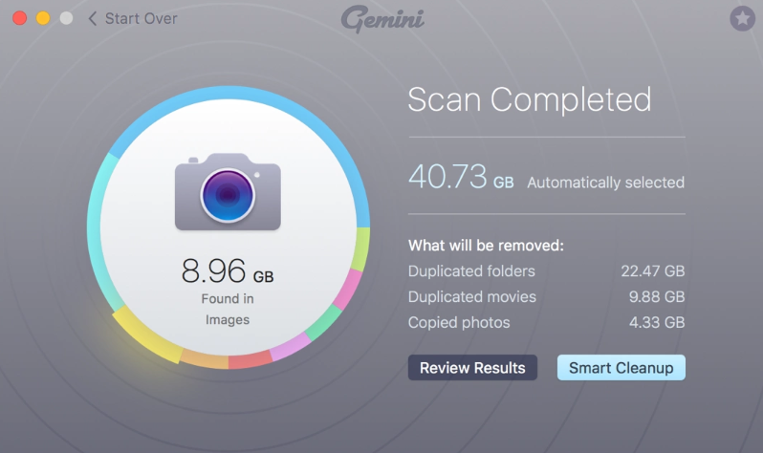Viewport: 763px width, 453px height.
Task: Start Smart Cleanup
Action: [x=621, y=368]
